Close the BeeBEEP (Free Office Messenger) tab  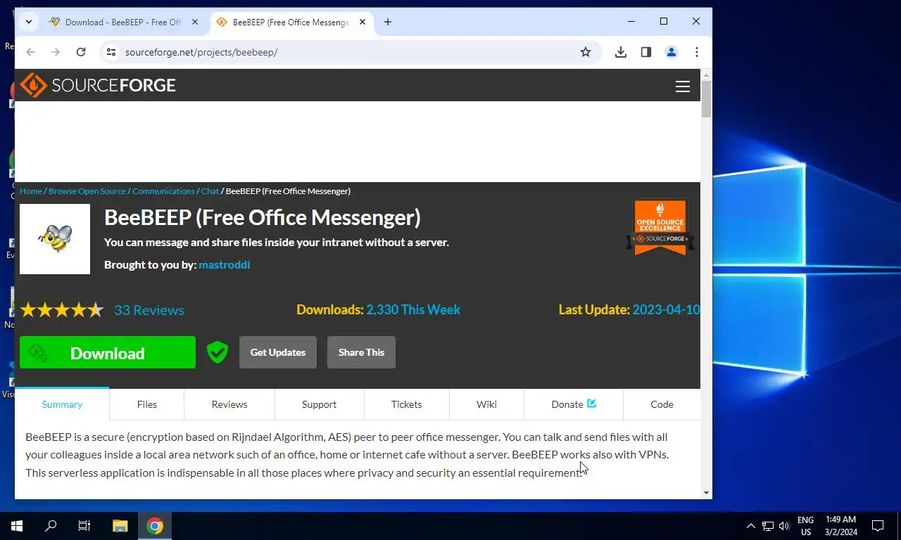363,22
